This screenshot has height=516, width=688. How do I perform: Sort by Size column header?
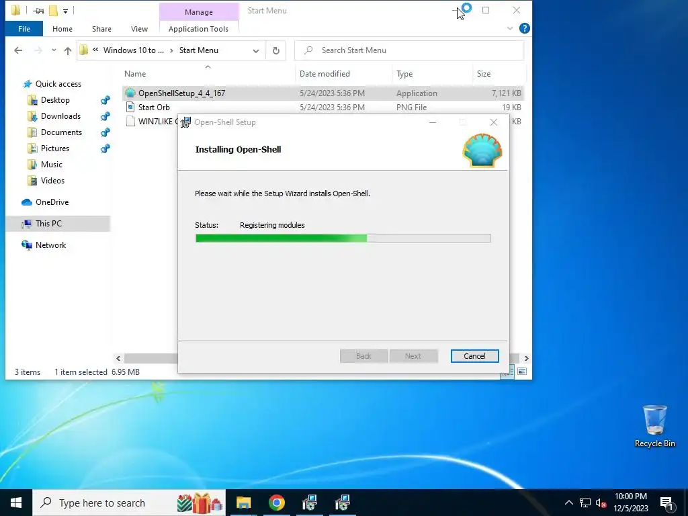coord(499,74)
